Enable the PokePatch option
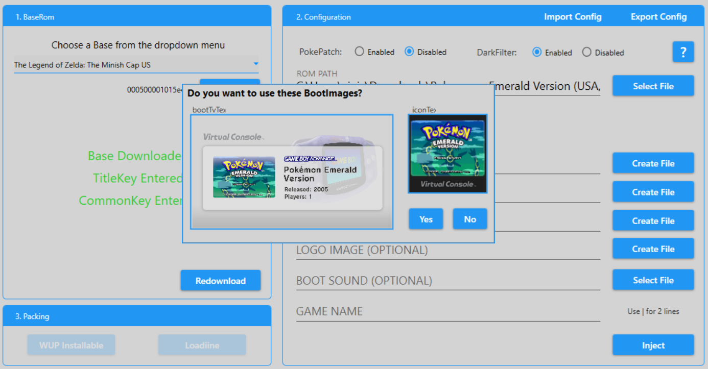708x369 pixels. pos(360,52)
